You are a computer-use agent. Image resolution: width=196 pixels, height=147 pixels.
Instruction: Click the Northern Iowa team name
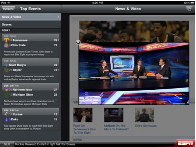[x=22, y=90]
